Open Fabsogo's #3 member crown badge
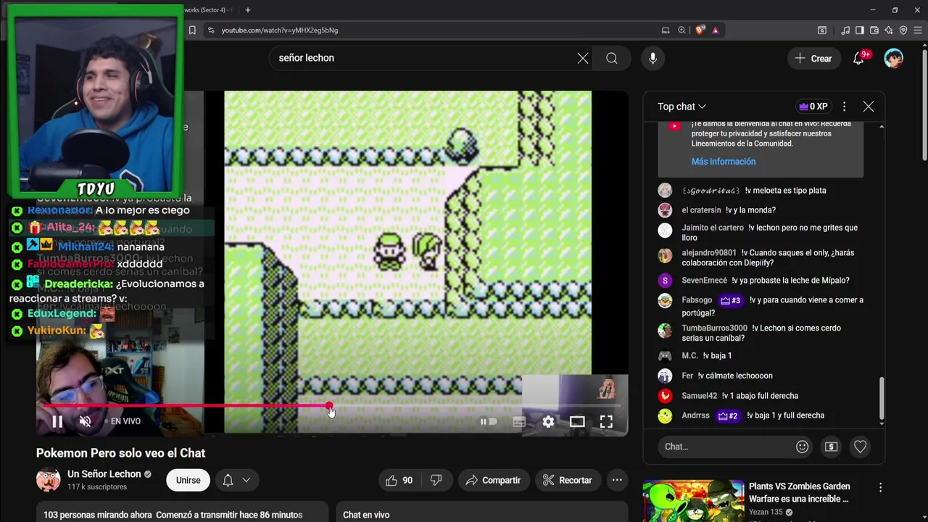 [730, 300]
